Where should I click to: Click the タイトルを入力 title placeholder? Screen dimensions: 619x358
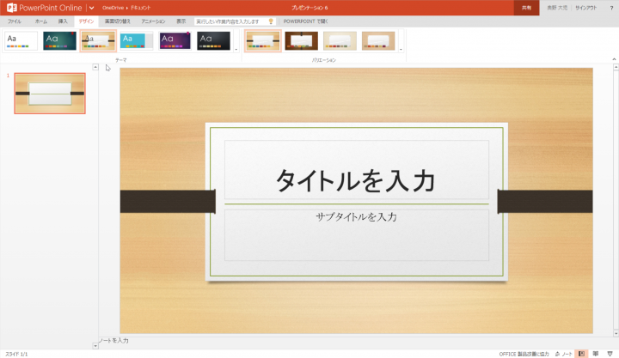[357, 169]
